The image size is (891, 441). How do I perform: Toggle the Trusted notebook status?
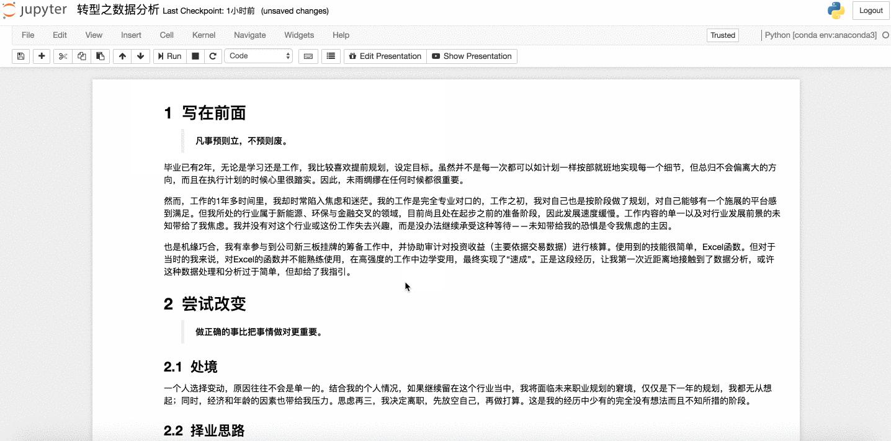[x=722, y=35]
